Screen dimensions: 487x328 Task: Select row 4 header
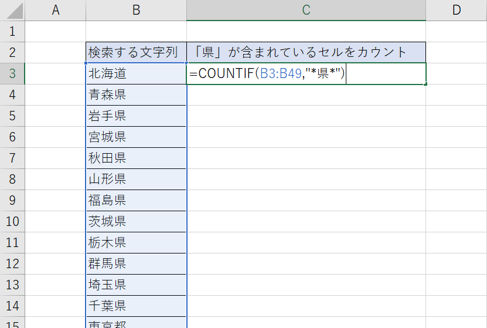[x=12, y=95]
